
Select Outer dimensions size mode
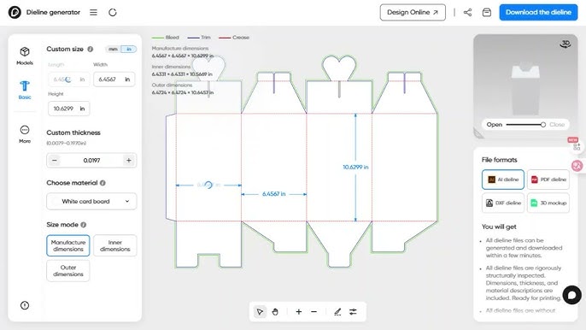[68, 270]
